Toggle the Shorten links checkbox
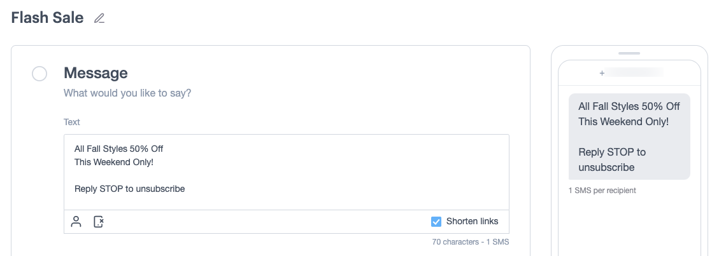The image size is (719, 256). 436,222
